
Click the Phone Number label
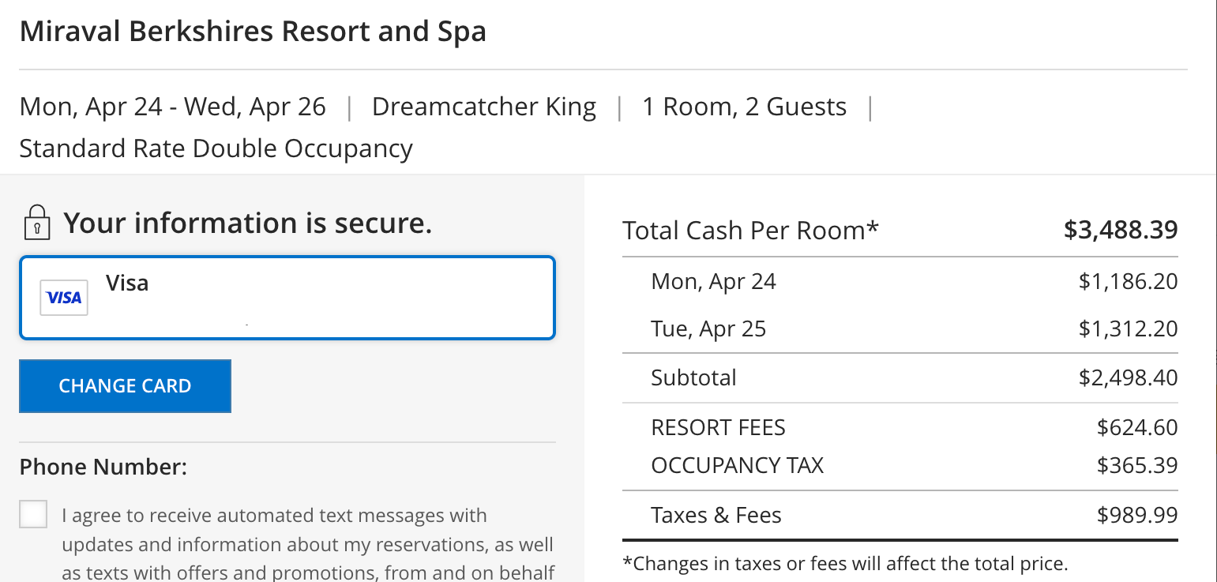pos(103,467)
